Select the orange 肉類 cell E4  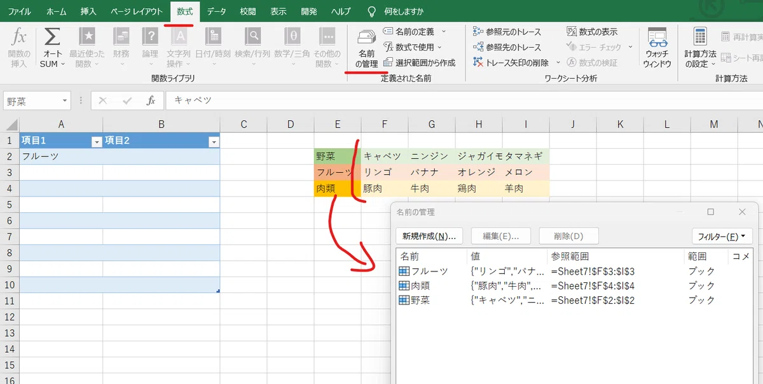(338, 189)
